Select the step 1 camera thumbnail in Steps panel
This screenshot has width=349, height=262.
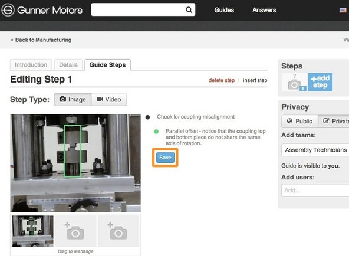point(294,82)
